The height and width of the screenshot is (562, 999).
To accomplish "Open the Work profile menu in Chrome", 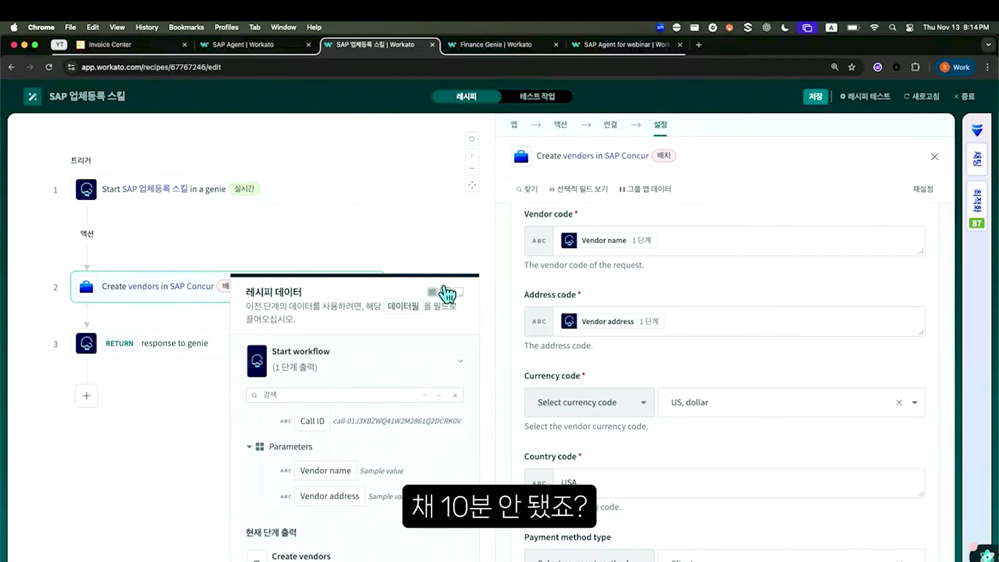I will click(955, 67).
